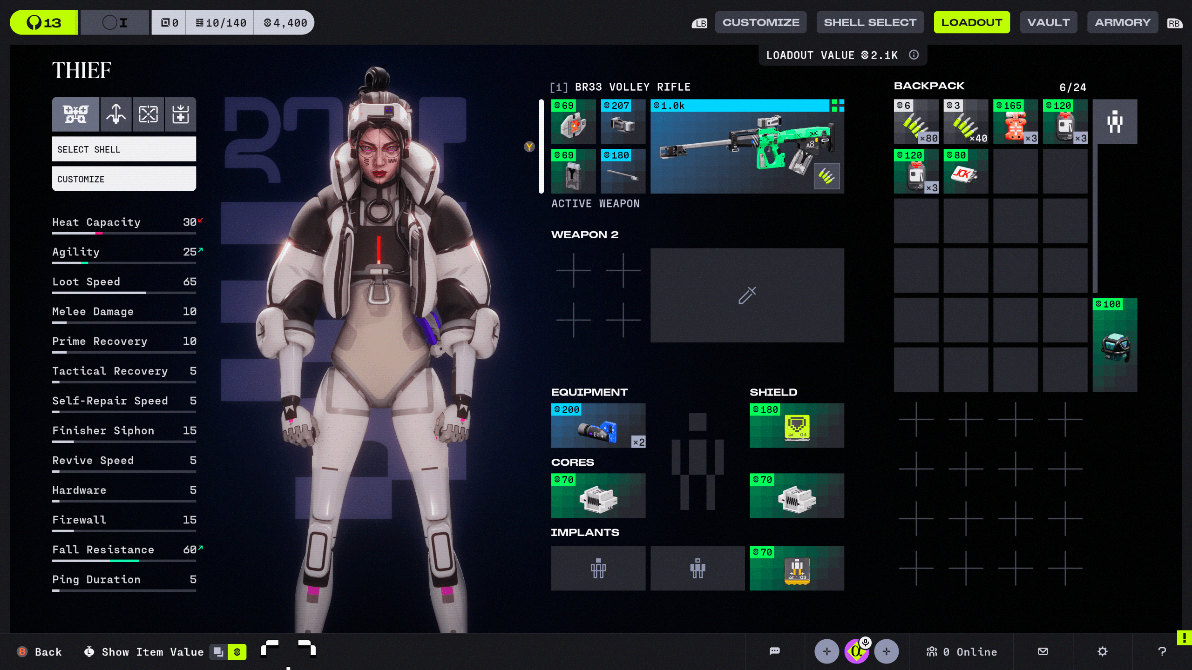Viewport: 1192px width, 670px height.
Task: Click the loadout value info icon
Action: pyautogui.click(x=914, y=55)
